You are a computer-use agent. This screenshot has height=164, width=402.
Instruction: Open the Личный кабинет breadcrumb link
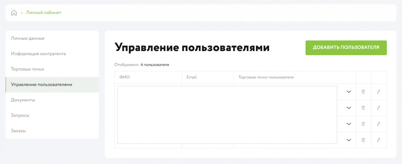click(x=44, y=13)
